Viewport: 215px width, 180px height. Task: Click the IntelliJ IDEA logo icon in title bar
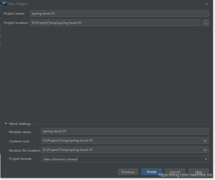click(x=5, y=4)
